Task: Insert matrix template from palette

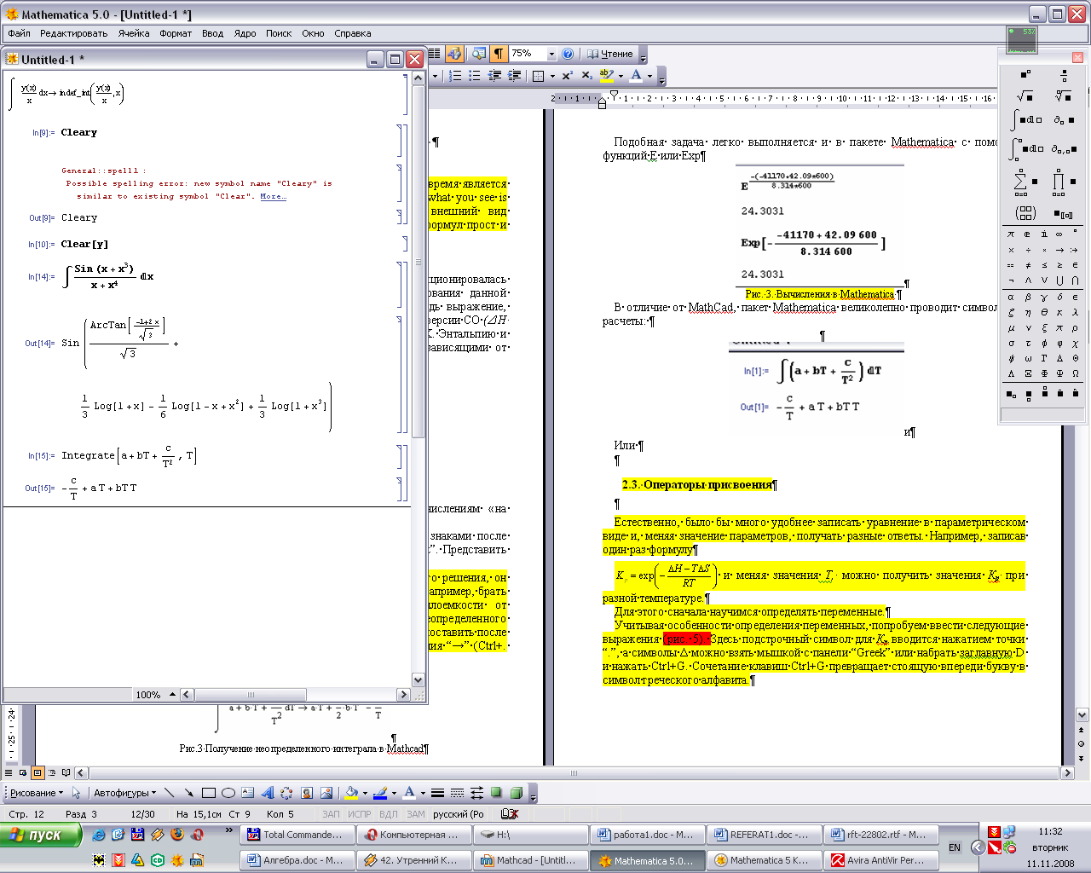Action: point(1025,213)
